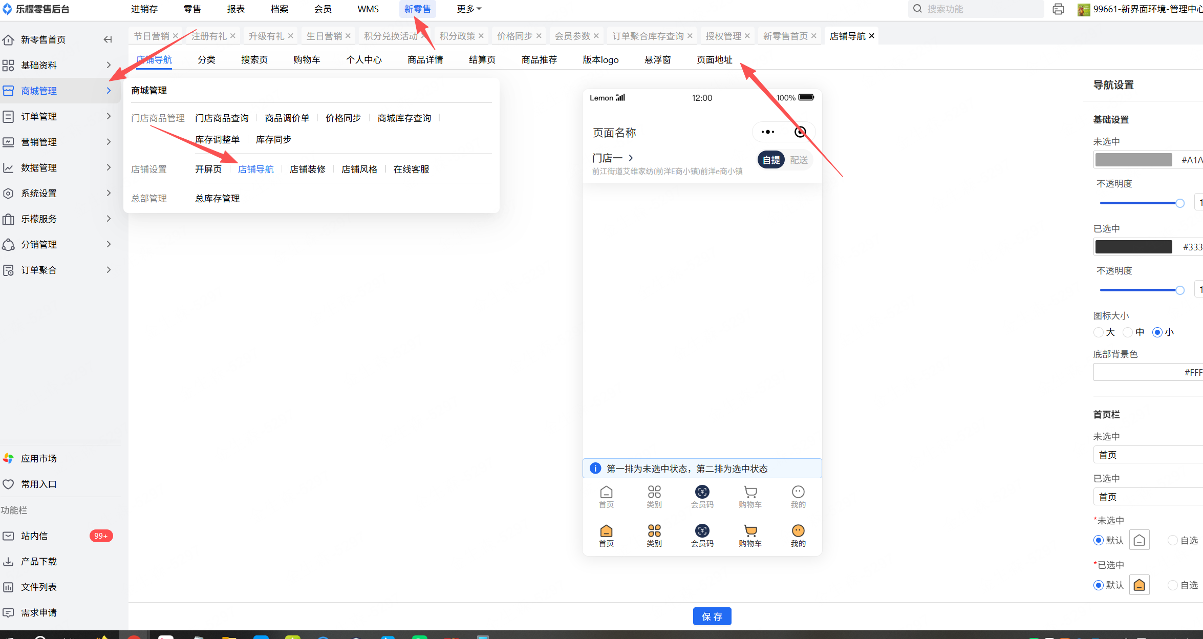This screenshot has width=1203, height=639.
Task: Open the 更多 dropdown in top menu
Action: click(x=468, y=9)
